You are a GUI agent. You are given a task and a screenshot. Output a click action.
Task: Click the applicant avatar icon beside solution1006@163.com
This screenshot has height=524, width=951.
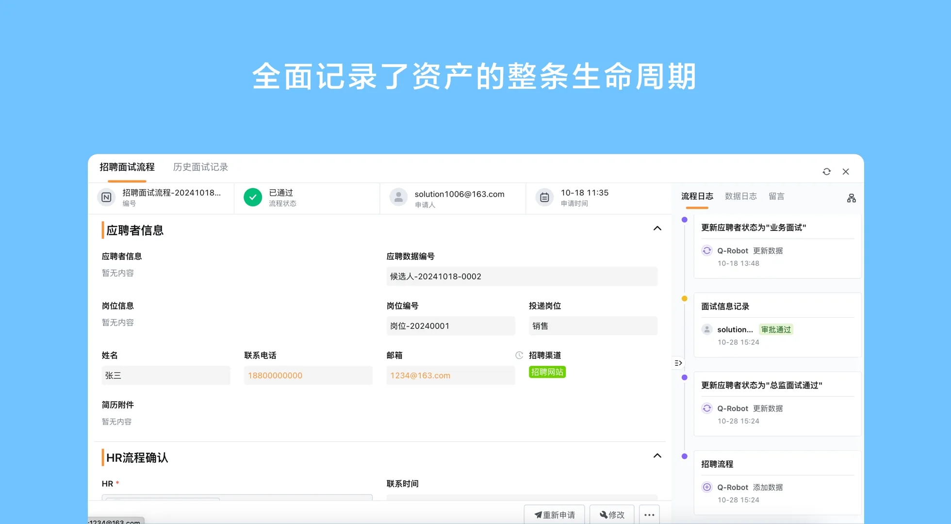click(398, 197)
